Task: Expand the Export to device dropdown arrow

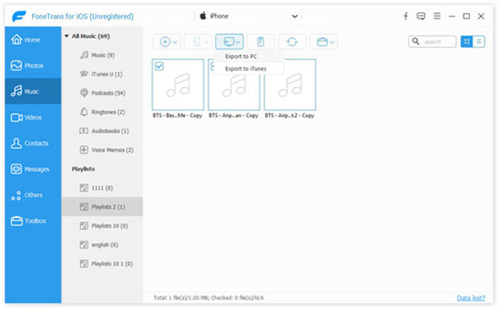Action: pyautogui.click(x=206, y=42)
